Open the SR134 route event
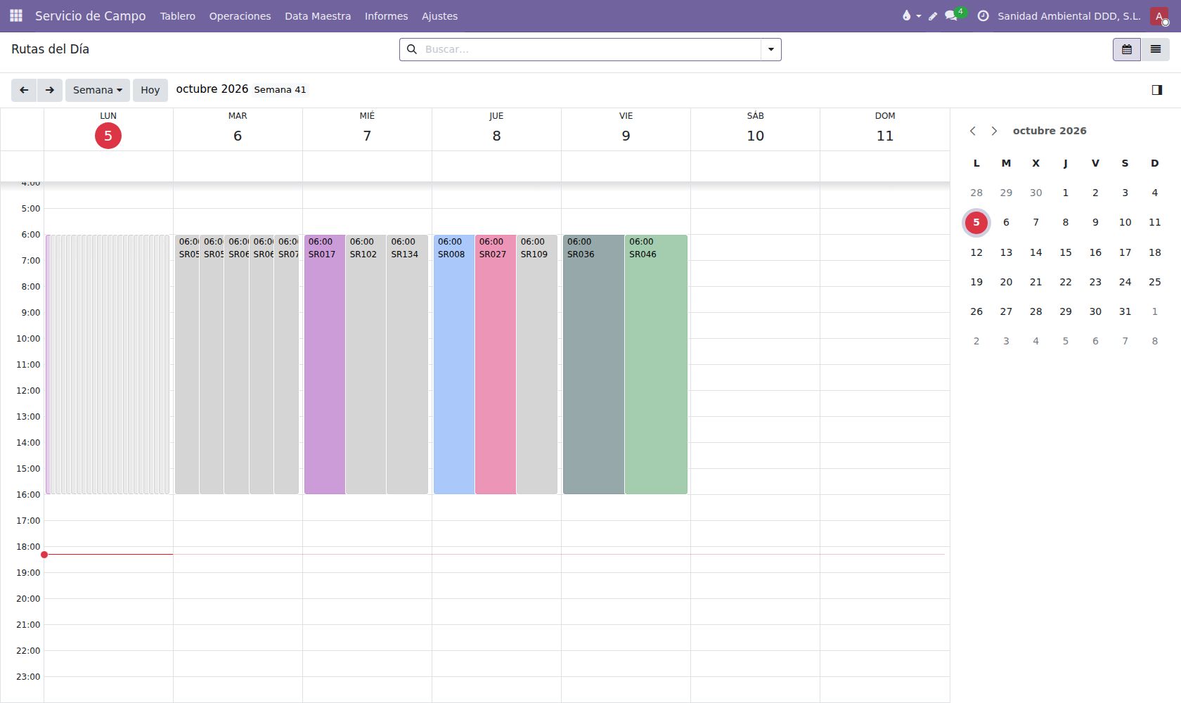Viewport: 1181px width, 703px height. click(x=407, y=364)
